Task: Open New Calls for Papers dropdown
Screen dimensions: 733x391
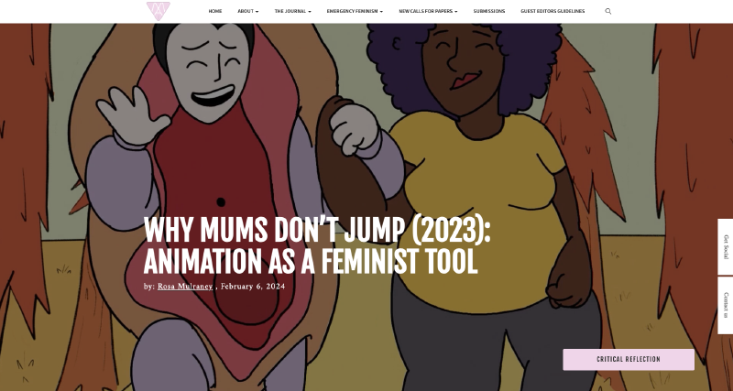Action: 428,11
